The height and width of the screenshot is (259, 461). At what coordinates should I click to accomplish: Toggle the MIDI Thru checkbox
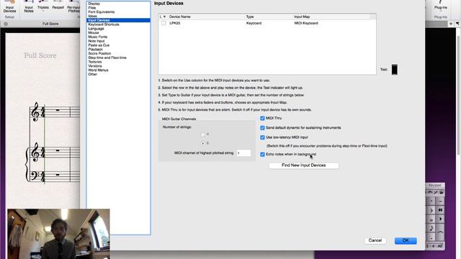pos(262,118)
